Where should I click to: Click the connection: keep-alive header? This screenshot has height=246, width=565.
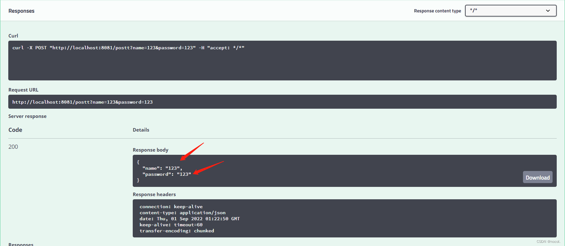(171, 207)
